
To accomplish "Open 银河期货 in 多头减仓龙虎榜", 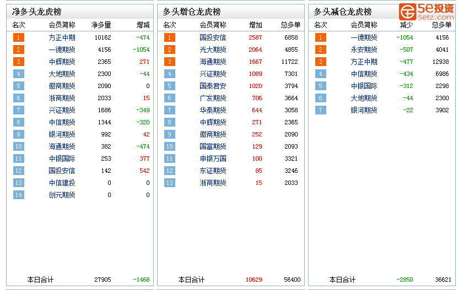I will (x=364, y=110).
